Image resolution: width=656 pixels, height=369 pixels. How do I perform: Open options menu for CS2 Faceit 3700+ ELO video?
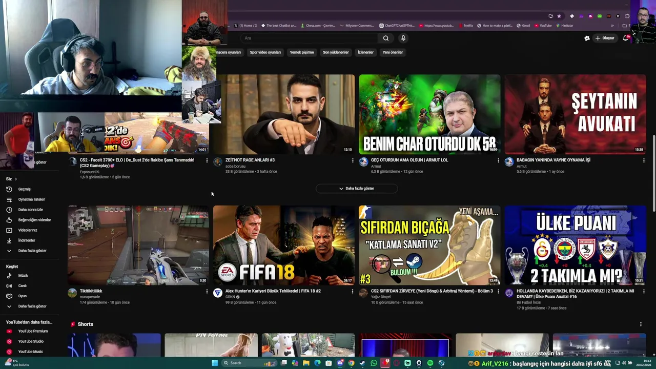coord(207,160)
